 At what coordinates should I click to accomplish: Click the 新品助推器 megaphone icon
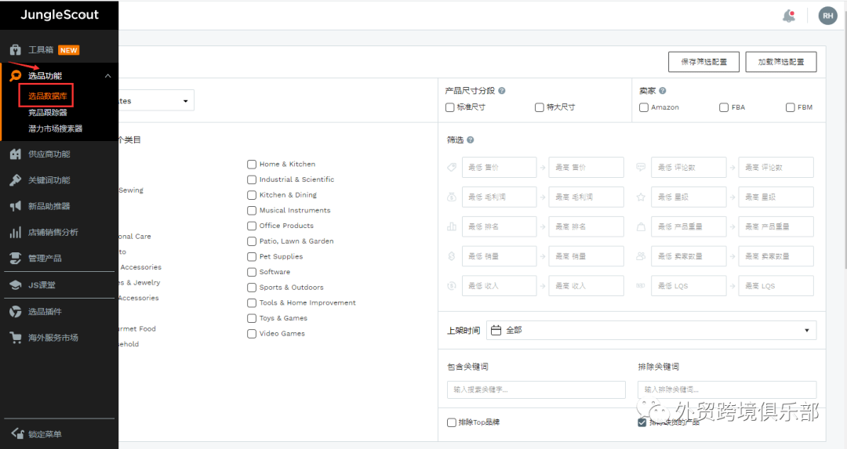pyautogui.click(x=15, y=206)
